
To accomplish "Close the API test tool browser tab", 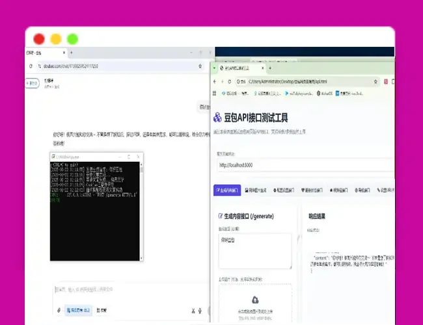I will [262, 68].
